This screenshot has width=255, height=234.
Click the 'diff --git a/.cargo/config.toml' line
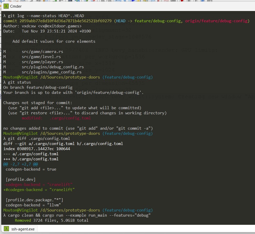click(63, 144)
